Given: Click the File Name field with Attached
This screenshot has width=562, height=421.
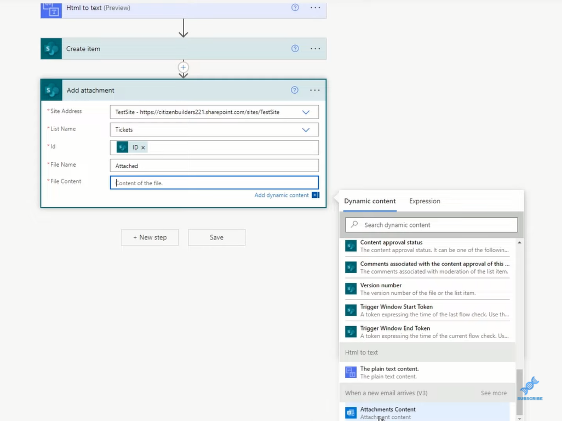Looking at the screenshot, I should click(x=214, y=166).
